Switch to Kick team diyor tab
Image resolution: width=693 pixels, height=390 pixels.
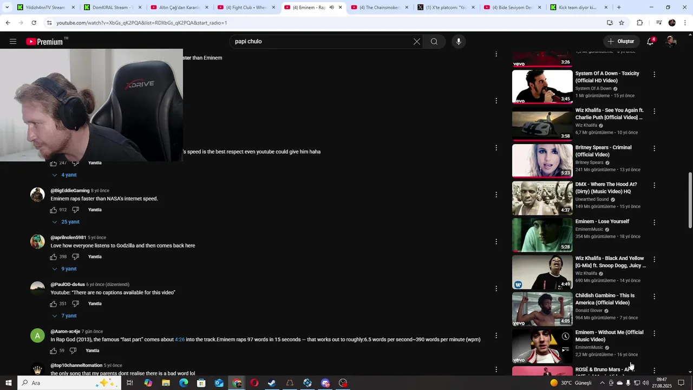pos(579,8)
